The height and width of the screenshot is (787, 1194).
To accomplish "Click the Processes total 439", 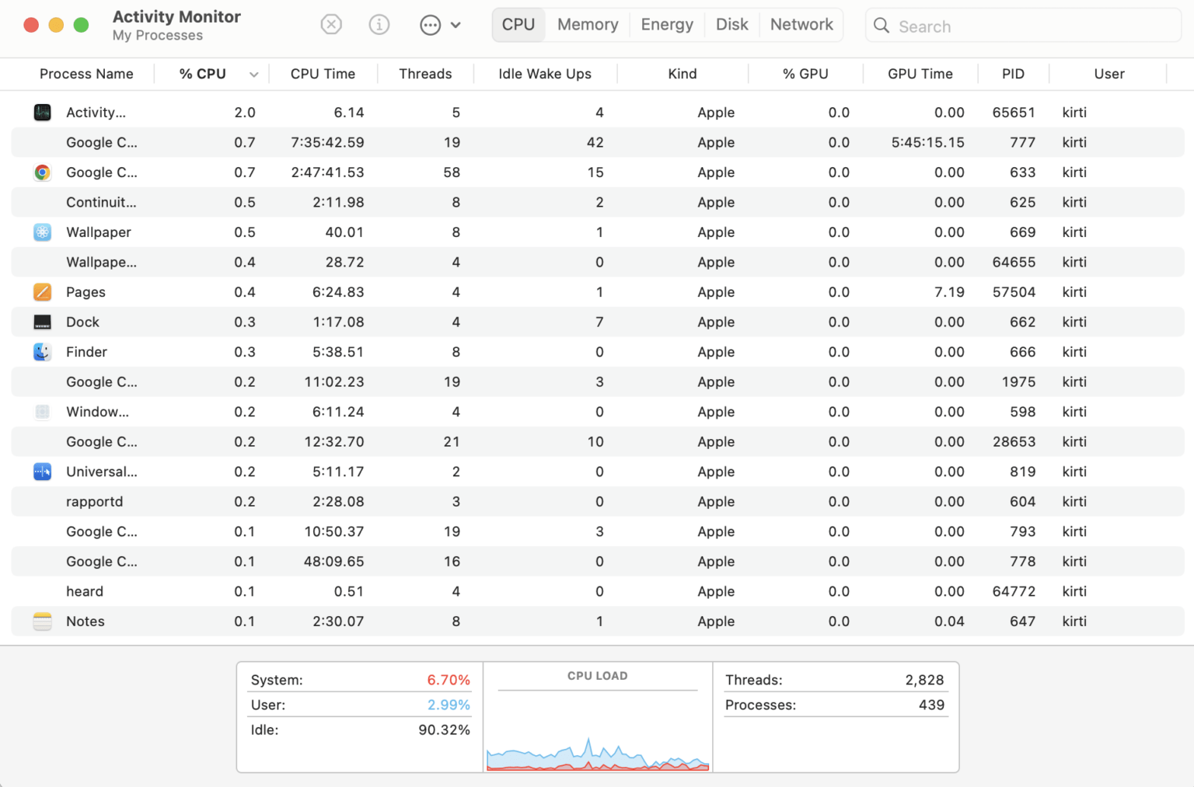I will pyautogui.click(x=931, y=705).
